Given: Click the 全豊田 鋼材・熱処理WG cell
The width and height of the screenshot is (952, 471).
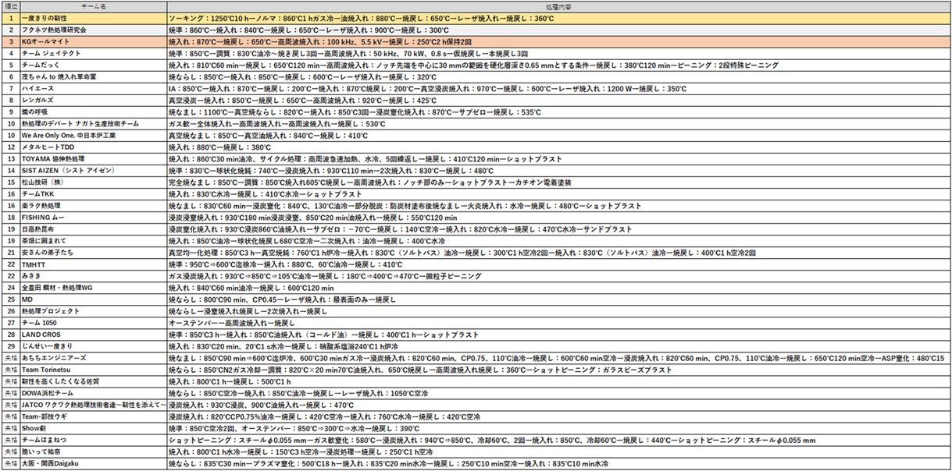Looking at the screenshot, I should [x=93, y=288].
